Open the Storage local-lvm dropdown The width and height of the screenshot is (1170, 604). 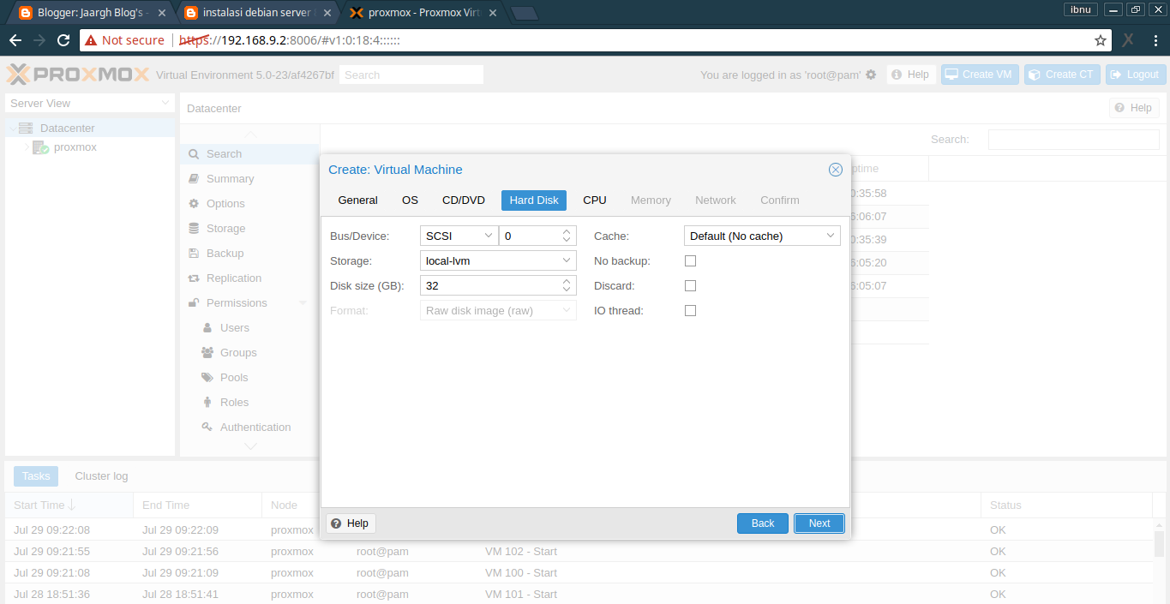pyautogui.click(x=566, y=260)
